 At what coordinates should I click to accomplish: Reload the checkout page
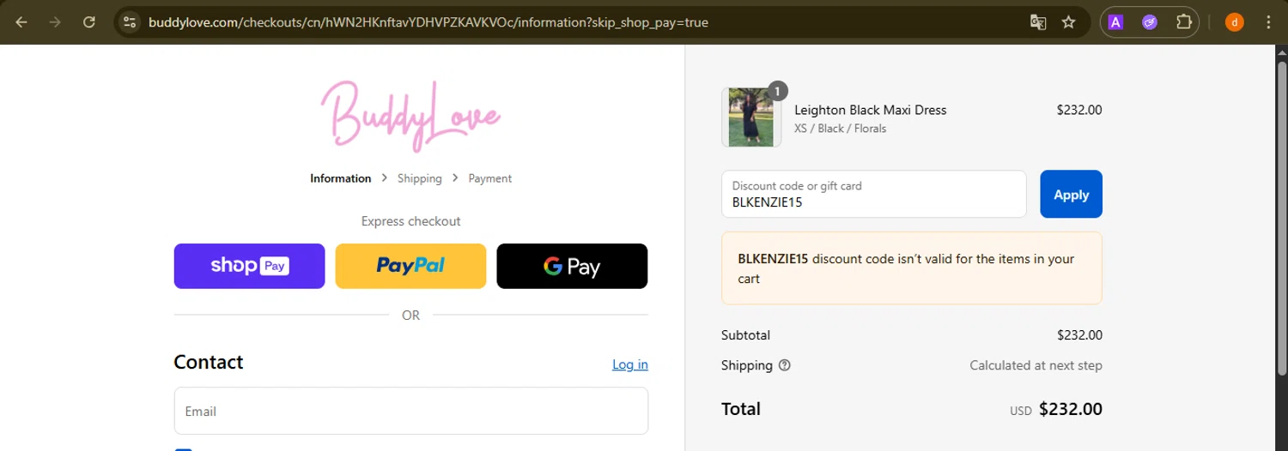tap(89, 22)
